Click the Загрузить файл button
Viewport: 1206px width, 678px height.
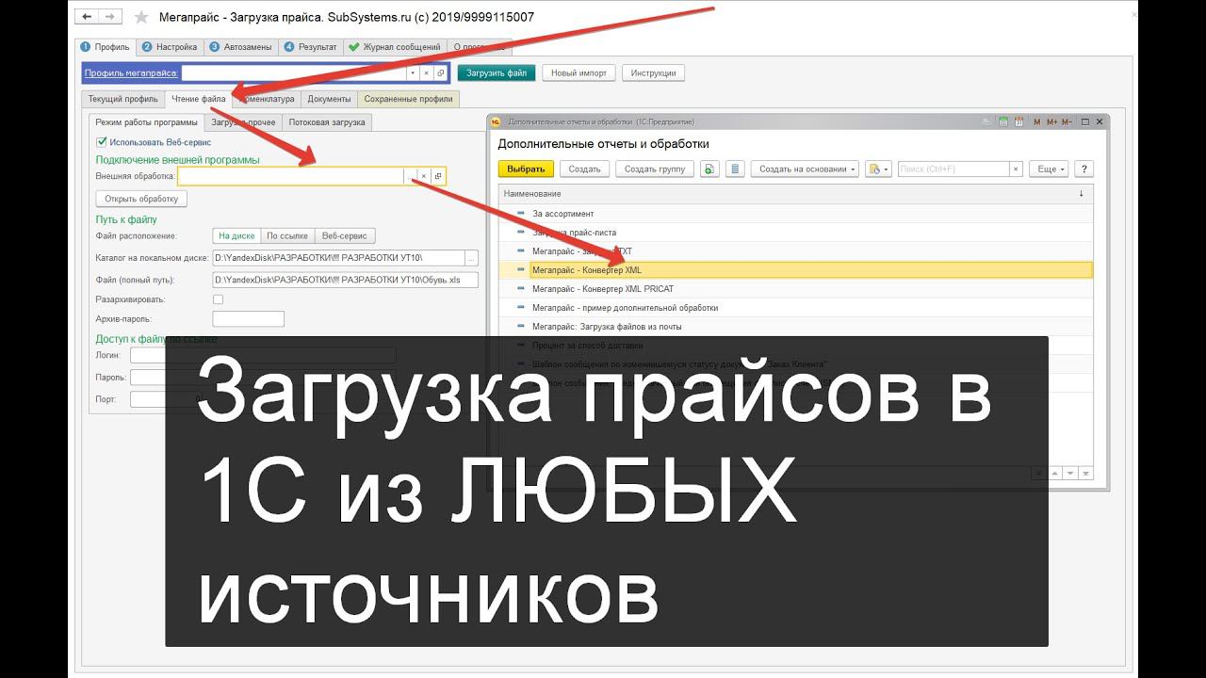[x=497, y=73]
